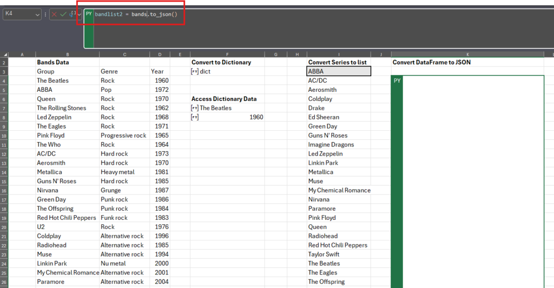This screenshot has height=288, width=554.
Task: Select column B header
Action: coord(68,55)
